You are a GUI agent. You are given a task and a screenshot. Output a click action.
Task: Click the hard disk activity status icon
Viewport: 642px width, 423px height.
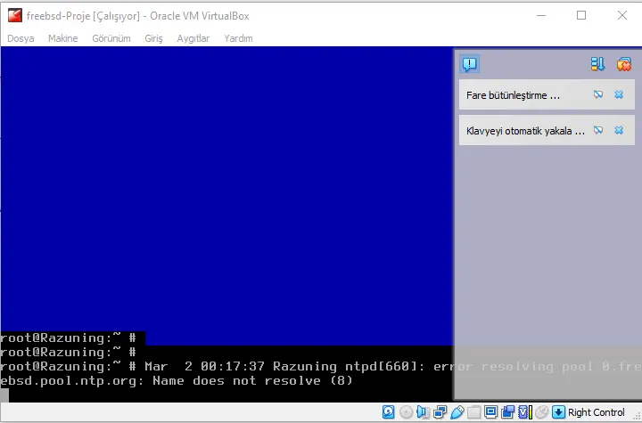pos(388,412)
